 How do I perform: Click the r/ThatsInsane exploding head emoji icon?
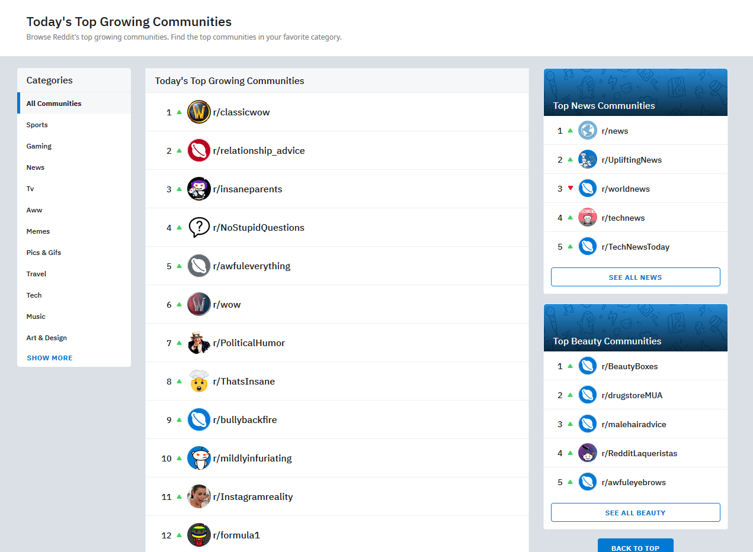[x=198, y=382]
